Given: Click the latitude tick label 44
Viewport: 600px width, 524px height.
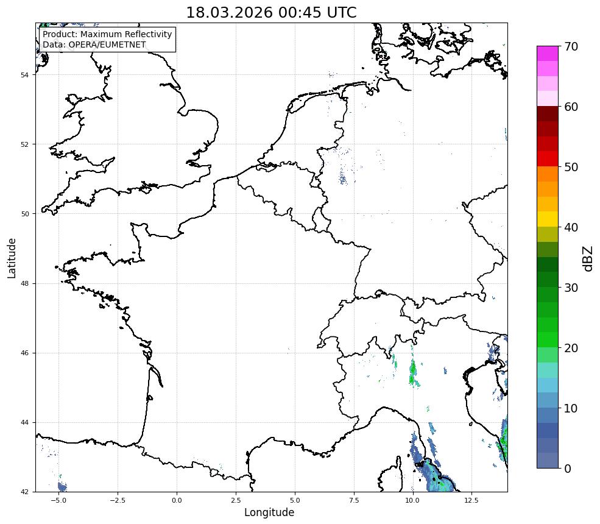Looking at the screenshot, I should [x=24, y=423].
